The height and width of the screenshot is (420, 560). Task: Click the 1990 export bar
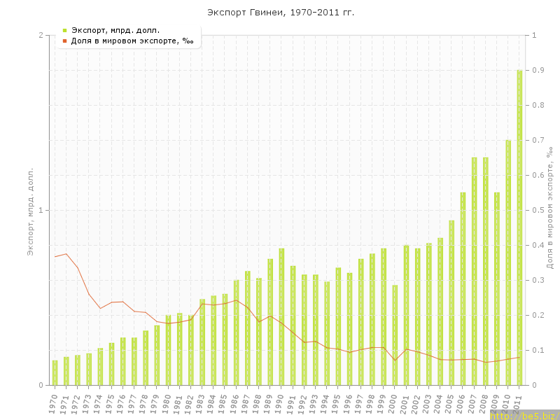coord(281,316)
